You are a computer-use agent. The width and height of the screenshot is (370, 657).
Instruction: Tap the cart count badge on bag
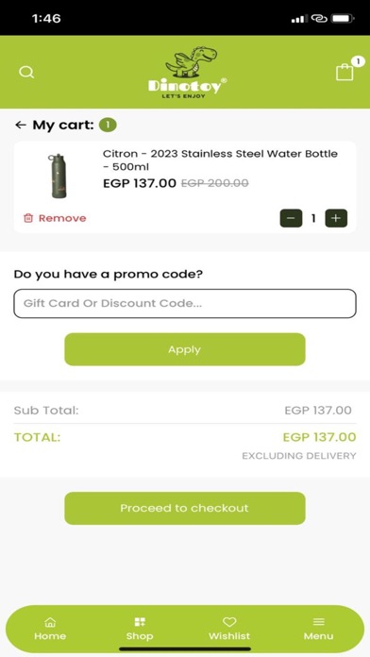pos(358,61)
